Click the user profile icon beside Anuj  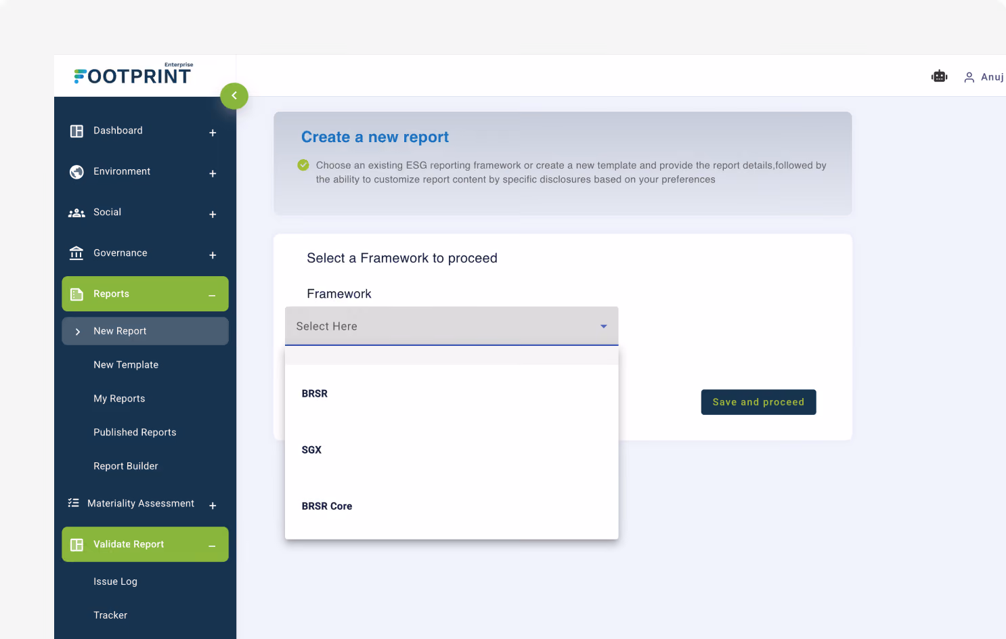[x=969, y=77]
